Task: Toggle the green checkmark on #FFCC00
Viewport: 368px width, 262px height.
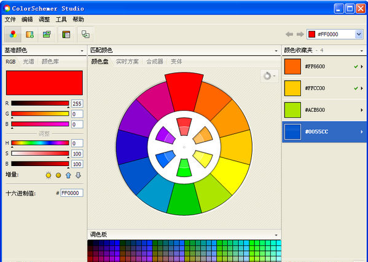Action: pyautogui.click(x=356, y=89)
